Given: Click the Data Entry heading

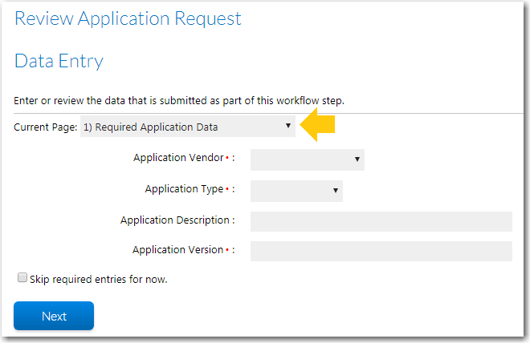Looking at the screenshot, I should 59,62.
